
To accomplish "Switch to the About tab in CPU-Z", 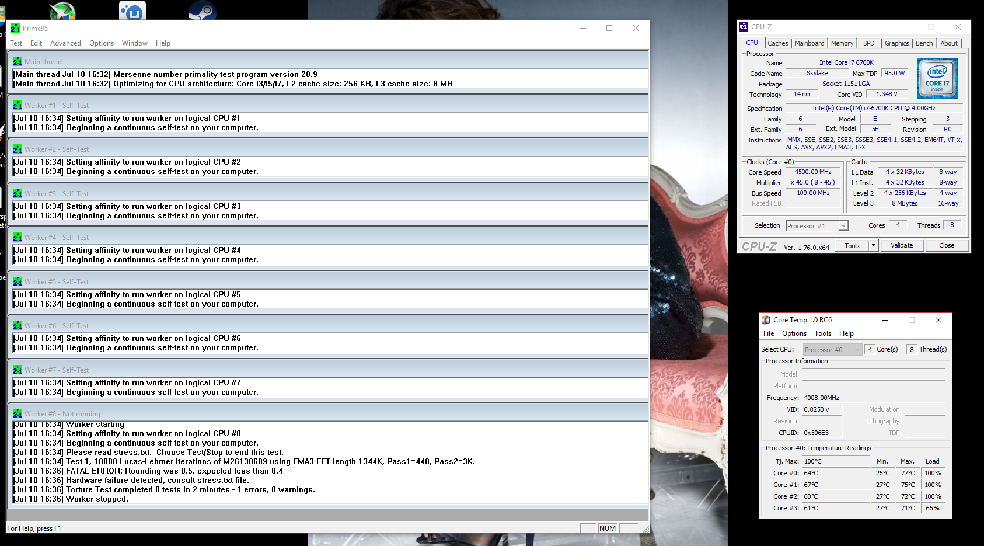I will (x=949, y=43).
